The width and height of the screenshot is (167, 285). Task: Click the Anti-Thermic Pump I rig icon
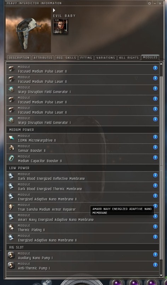point(11,266)
